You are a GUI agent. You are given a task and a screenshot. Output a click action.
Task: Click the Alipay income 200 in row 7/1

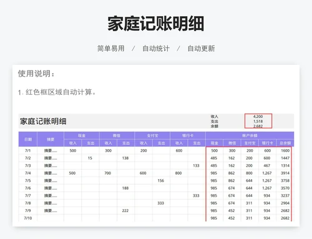pyautogui.click(x=144, y=150)
